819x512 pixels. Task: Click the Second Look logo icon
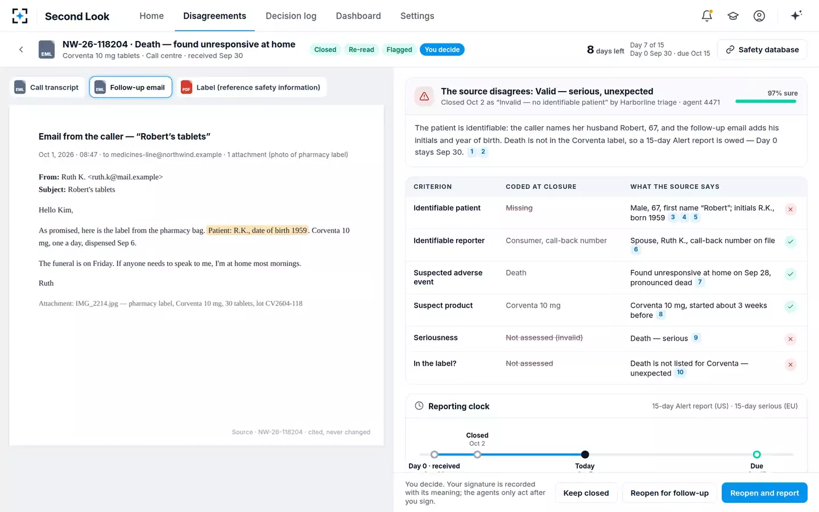pyautogui.click(x=20, y=16)
